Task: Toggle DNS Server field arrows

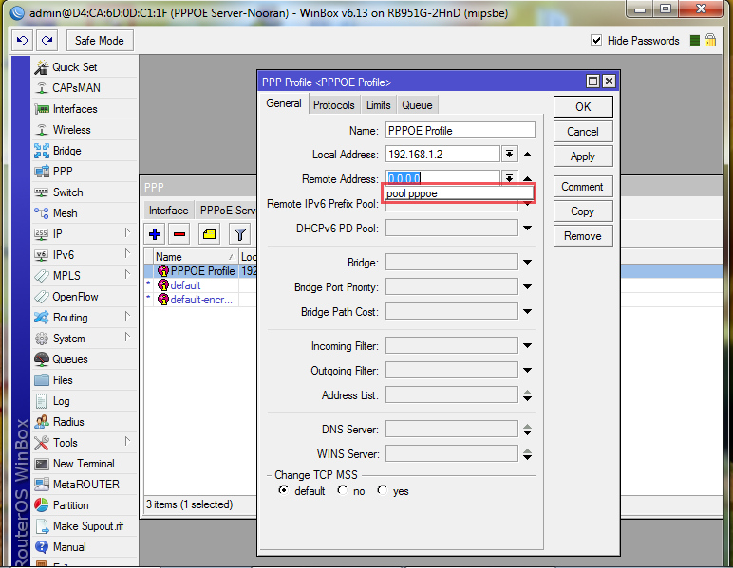Action: coord(527,430)
